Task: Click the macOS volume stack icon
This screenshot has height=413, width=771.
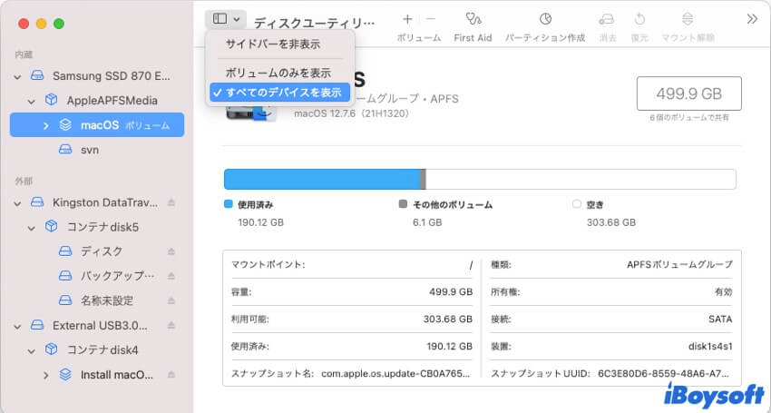Action: click(x=65, y=125)
